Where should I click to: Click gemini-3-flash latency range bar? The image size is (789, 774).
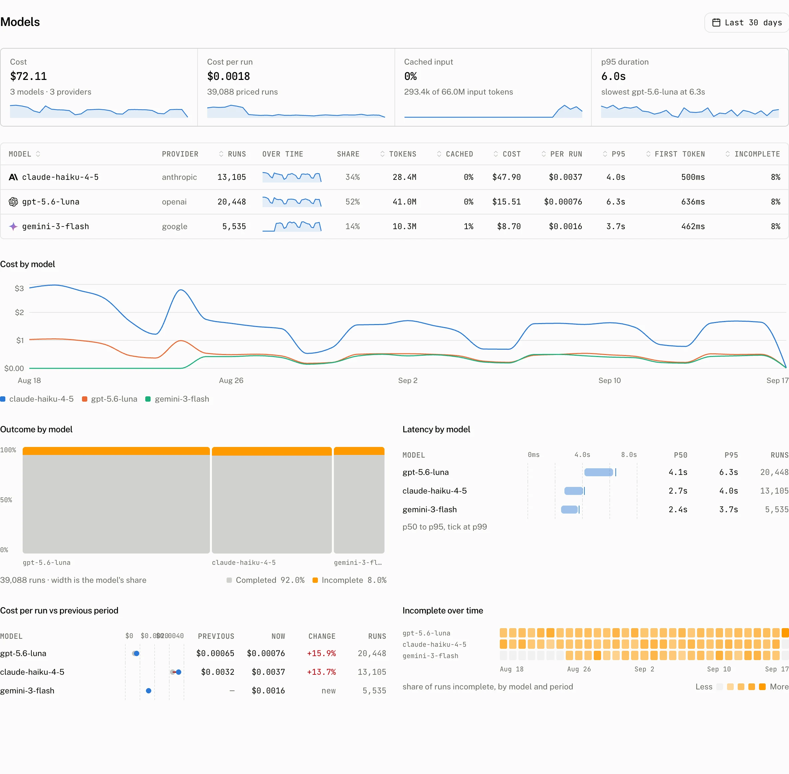[x=569, y=509]
